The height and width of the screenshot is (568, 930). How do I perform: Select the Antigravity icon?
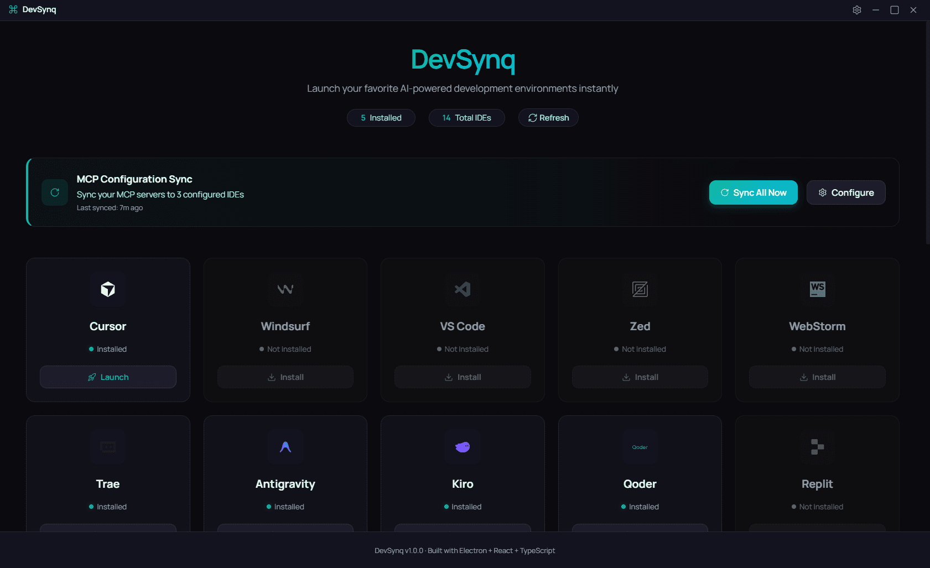[285, 447]
